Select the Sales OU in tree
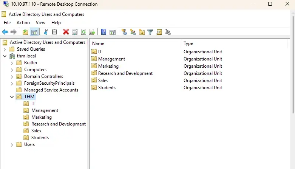 tap(36, 130)
